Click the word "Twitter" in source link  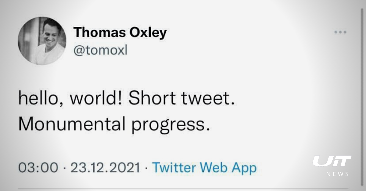click(x=174, y=168)
